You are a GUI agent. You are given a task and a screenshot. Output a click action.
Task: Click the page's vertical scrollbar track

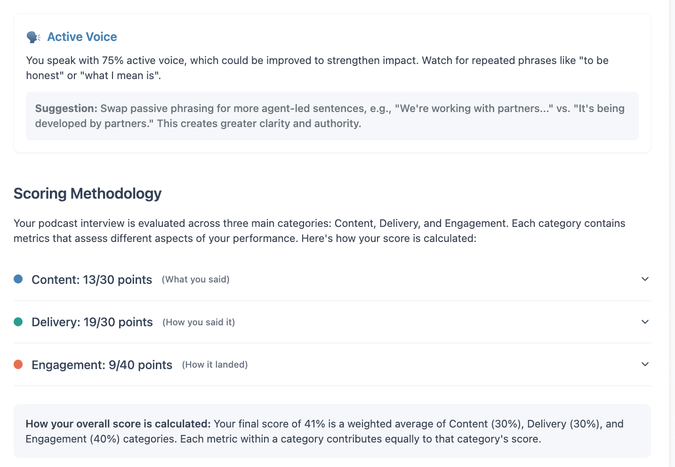(672, 233)
